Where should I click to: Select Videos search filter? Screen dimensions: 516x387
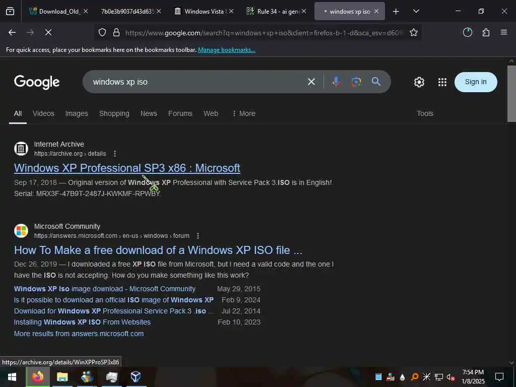[43, 113]
